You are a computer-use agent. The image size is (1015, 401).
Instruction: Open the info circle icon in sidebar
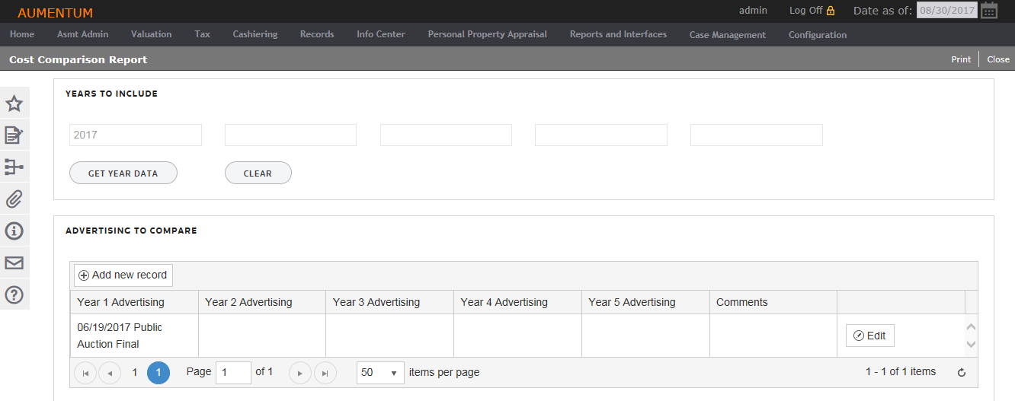[14, 231]
